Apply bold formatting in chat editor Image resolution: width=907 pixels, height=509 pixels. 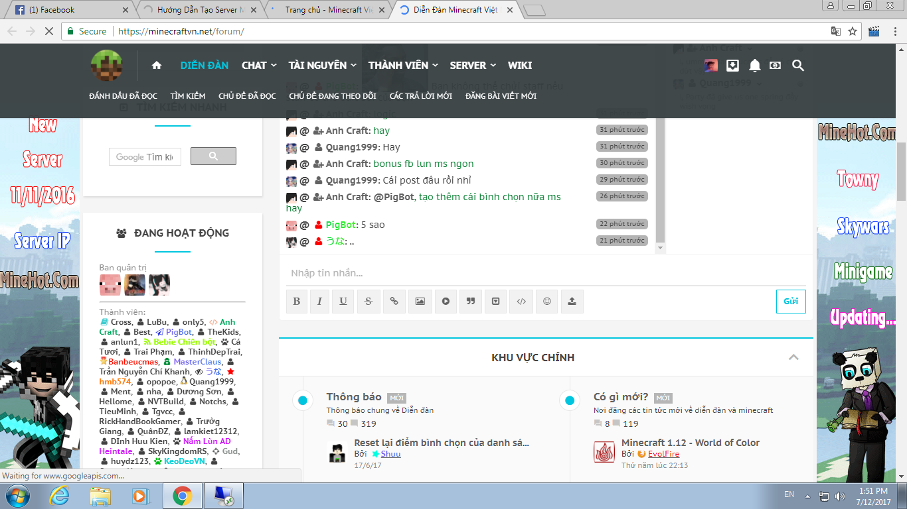point(297,301)
